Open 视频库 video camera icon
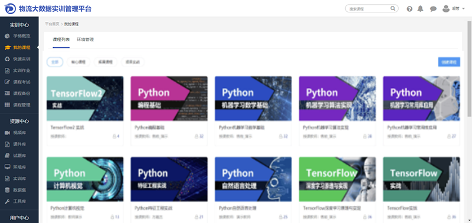The image size is (472, 223). [8, 133]
